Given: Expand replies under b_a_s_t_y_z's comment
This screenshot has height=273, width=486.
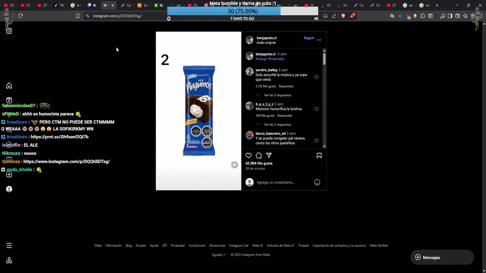Looking at the screenshot, I should click(x=278, y=124).
